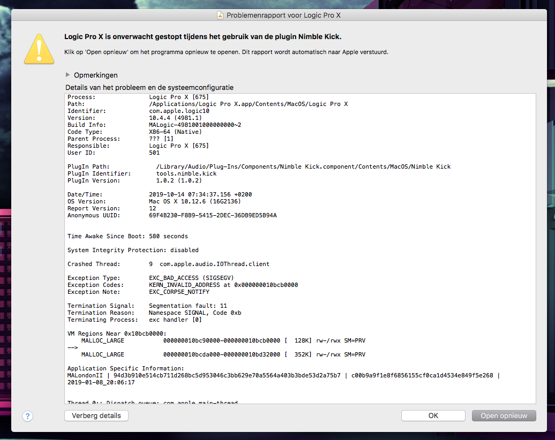Click the help question mark button
Image resolution: width=555 pixels, height=440 pixels.
point(28,416)
